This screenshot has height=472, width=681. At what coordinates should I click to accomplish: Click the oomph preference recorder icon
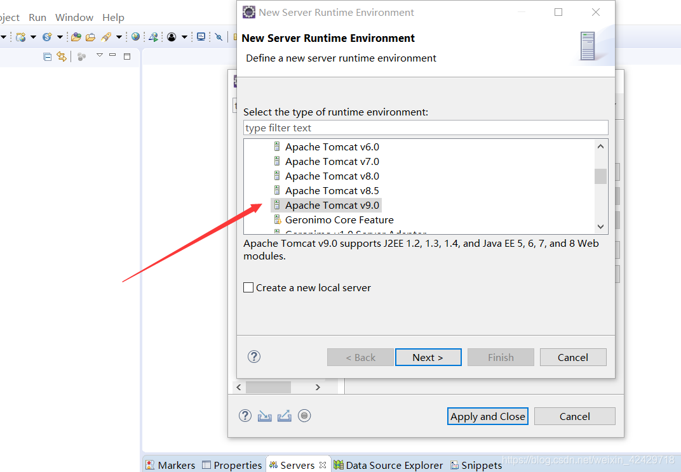tap(304, 416)
